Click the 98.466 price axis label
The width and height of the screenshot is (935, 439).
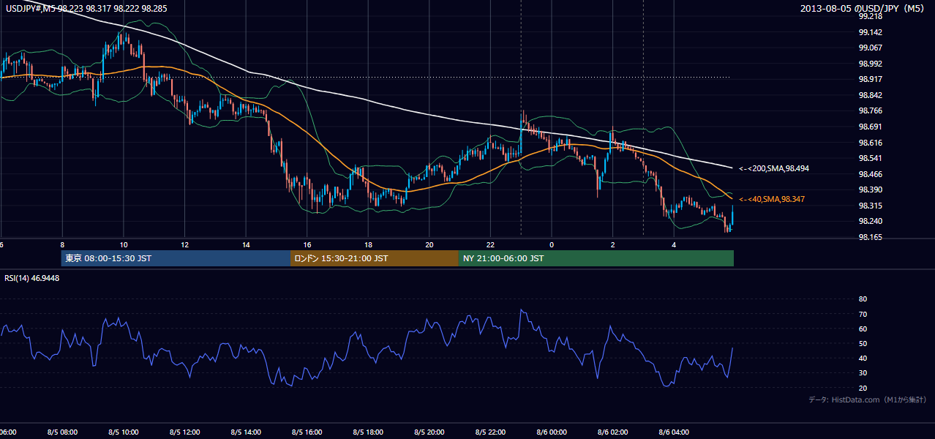(x=870, y=174)
